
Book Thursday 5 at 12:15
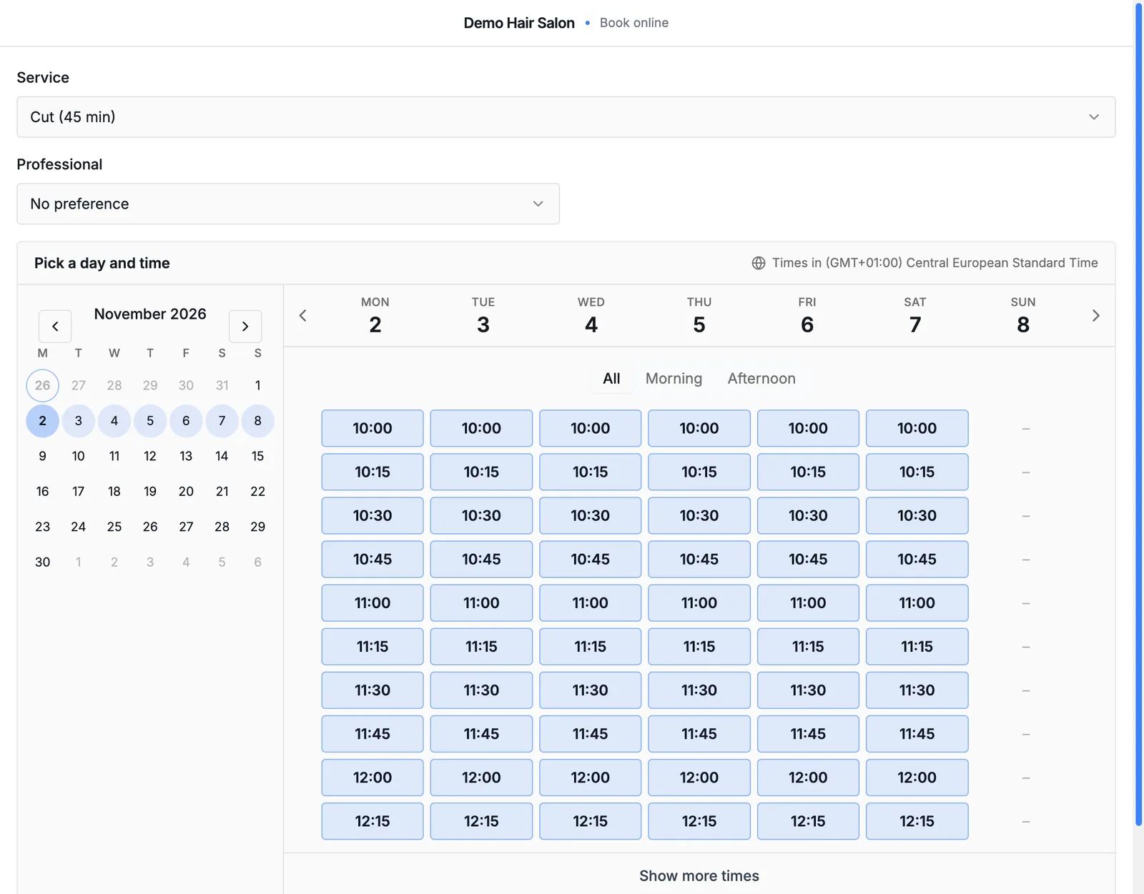click(699, 821)
